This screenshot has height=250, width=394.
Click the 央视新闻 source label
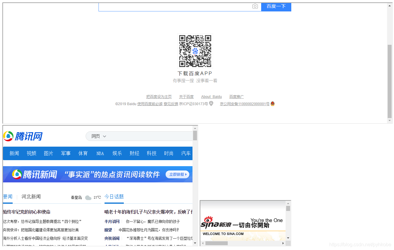pos(112,239)
